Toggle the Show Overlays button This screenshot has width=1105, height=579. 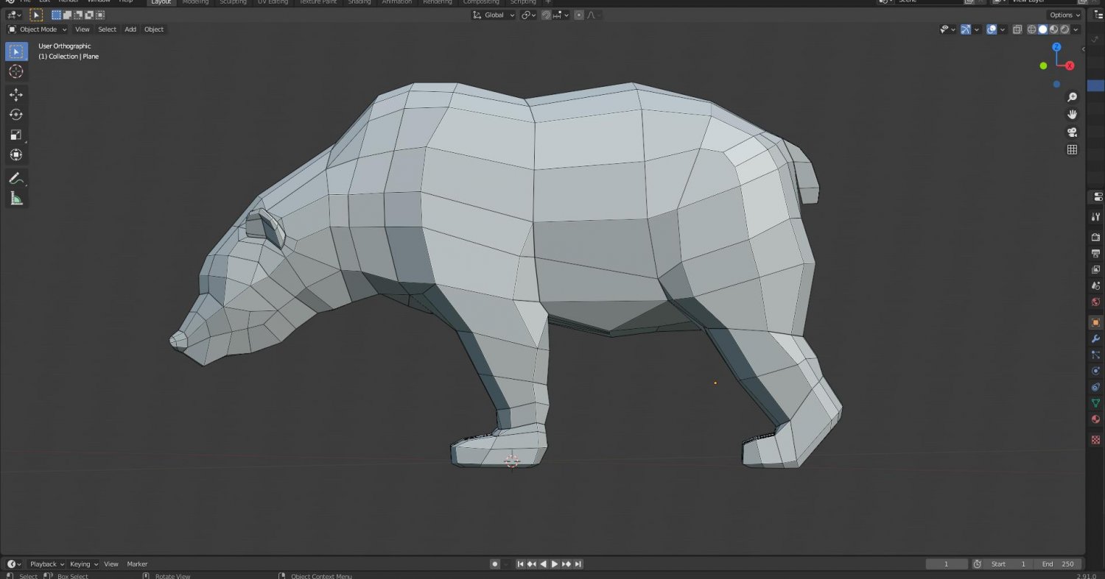(x=992, y=29)
